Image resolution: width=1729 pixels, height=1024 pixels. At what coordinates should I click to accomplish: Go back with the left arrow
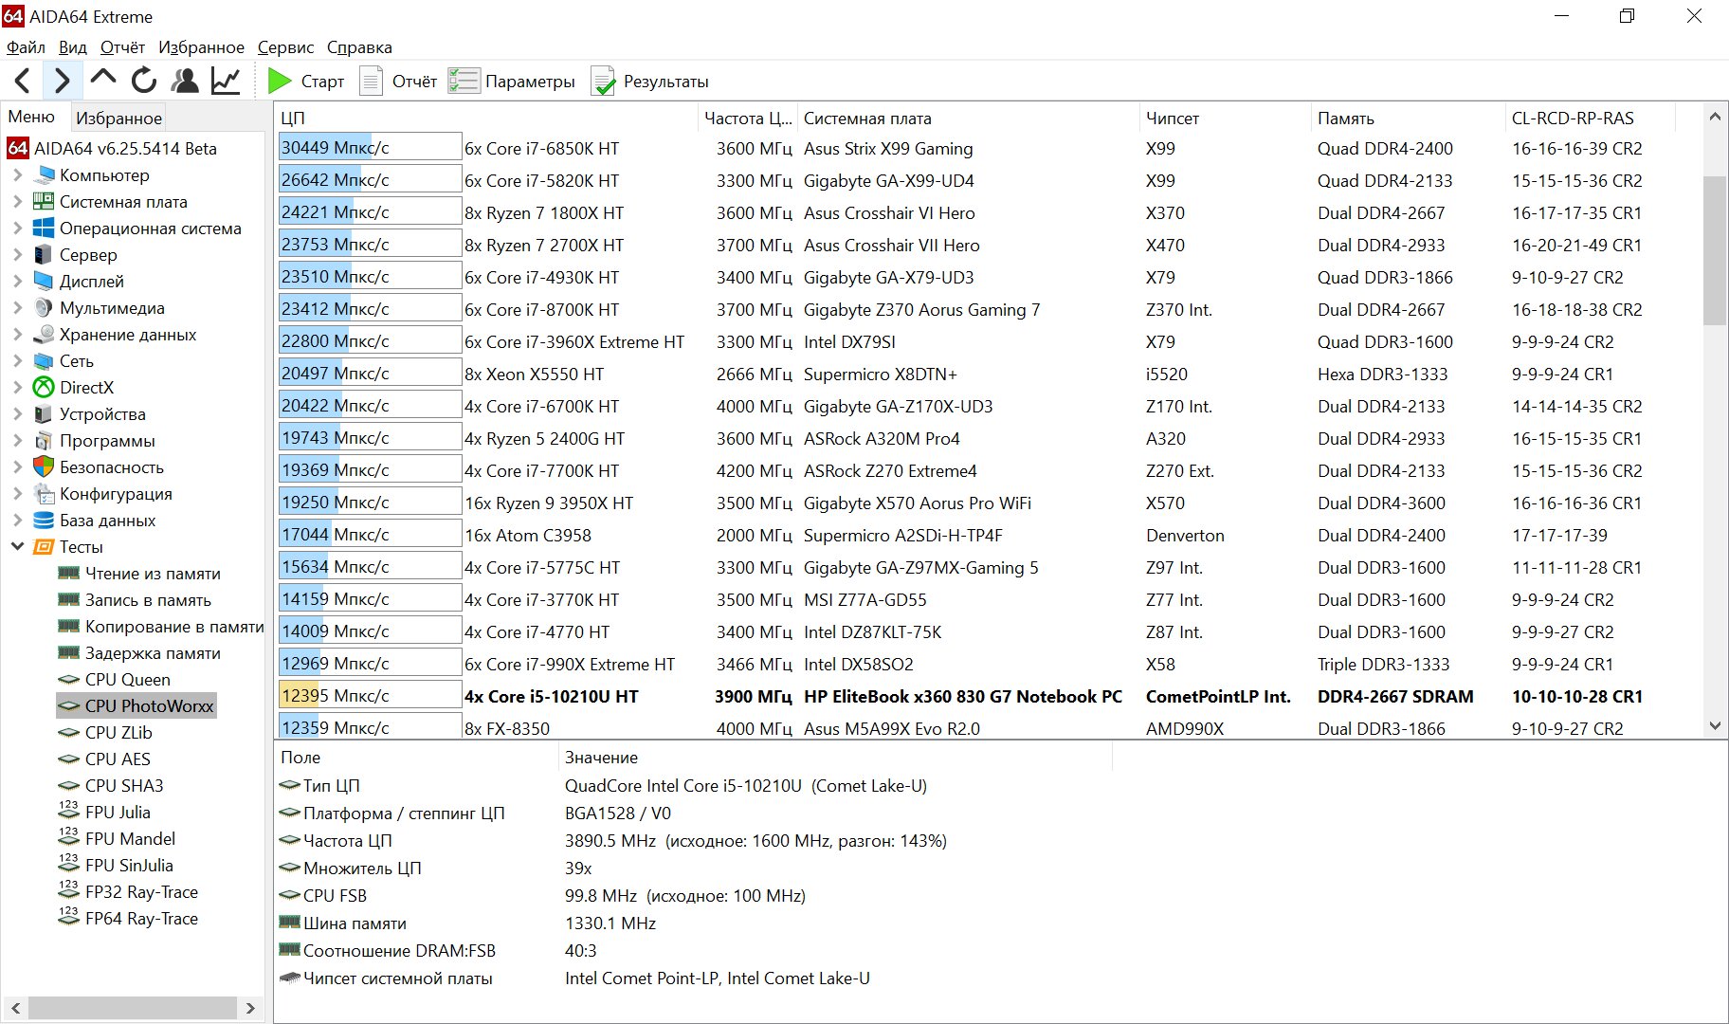click(x=24, y=81)
